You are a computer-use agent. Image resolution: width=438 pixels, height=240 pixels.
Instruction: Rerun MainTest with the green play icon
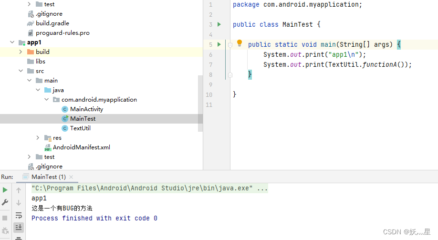coord(5,190)
